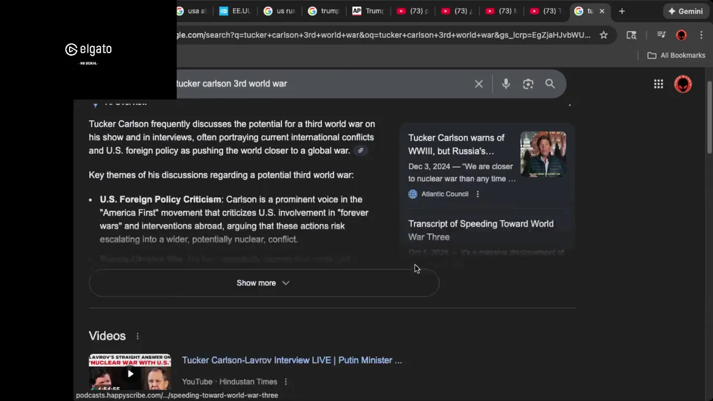Click the address bar URL
713x401 pixels.
(x=383, y=35)
